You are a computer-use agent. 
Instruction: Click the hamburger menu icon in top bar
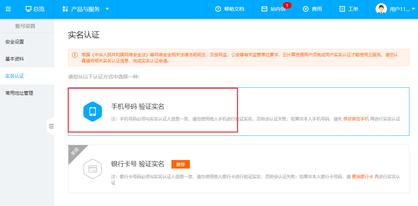(x=9, y=9)
